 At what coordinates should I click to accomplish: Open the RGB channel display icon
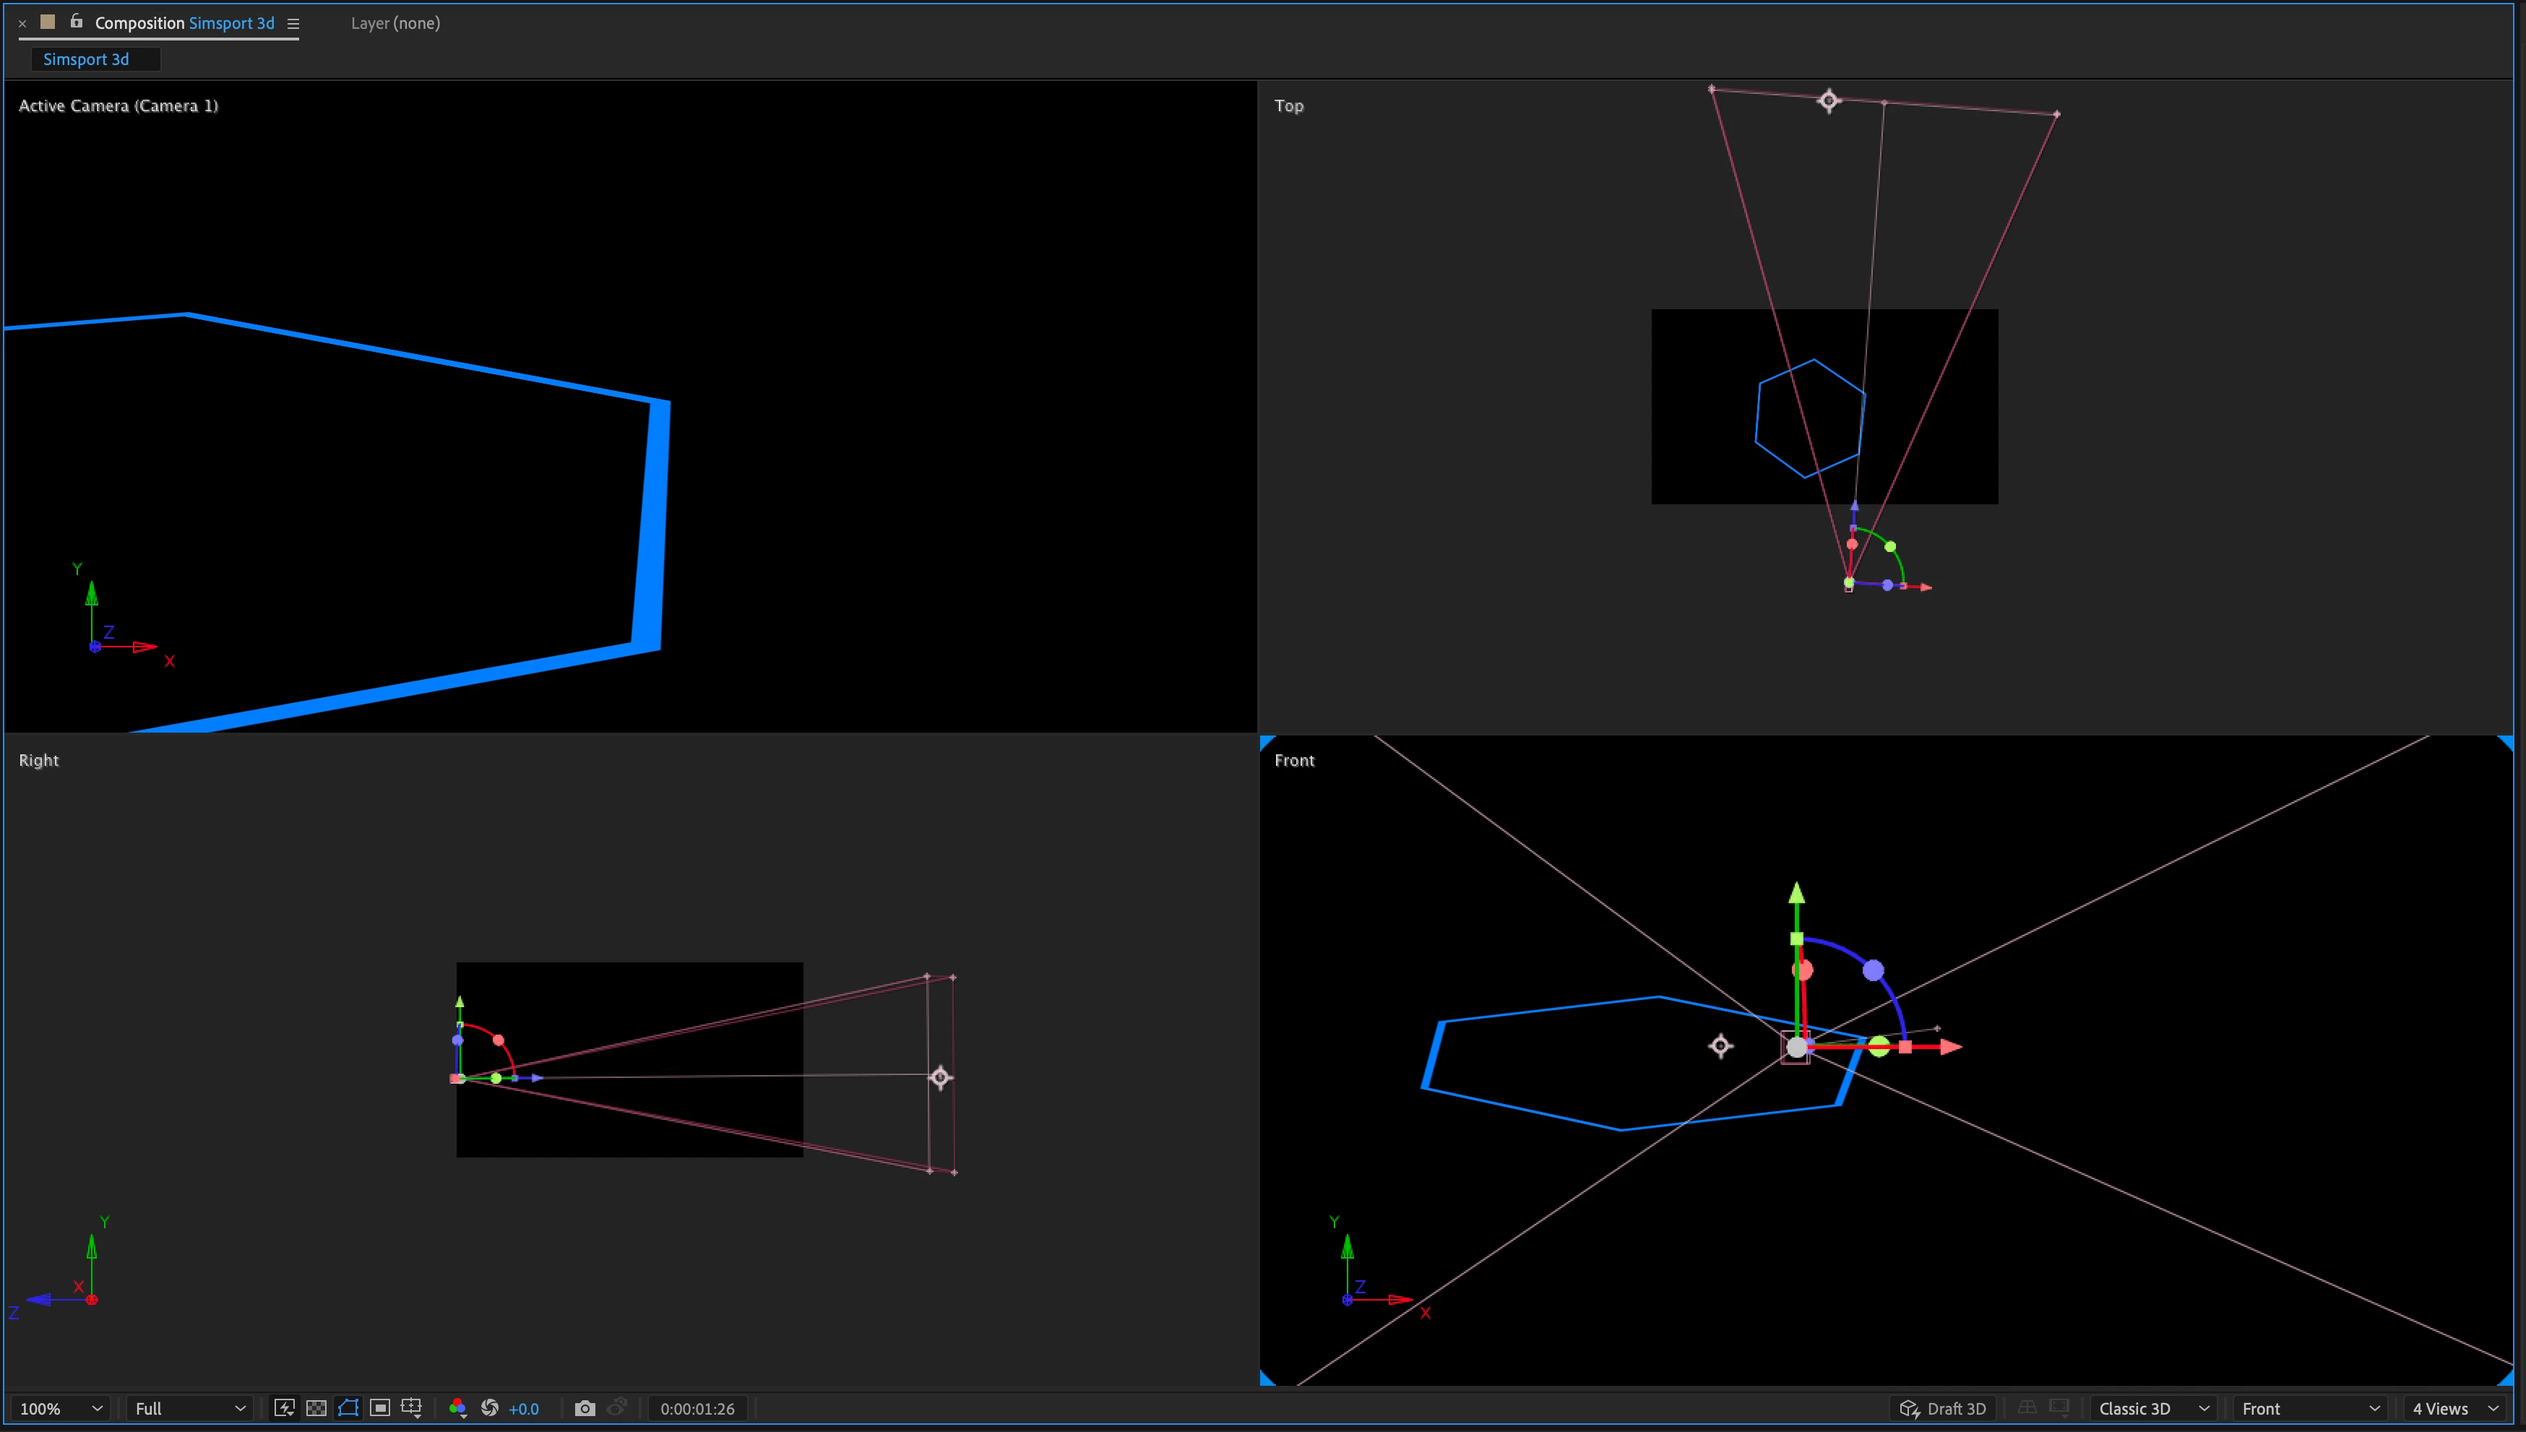point(457,1408)
